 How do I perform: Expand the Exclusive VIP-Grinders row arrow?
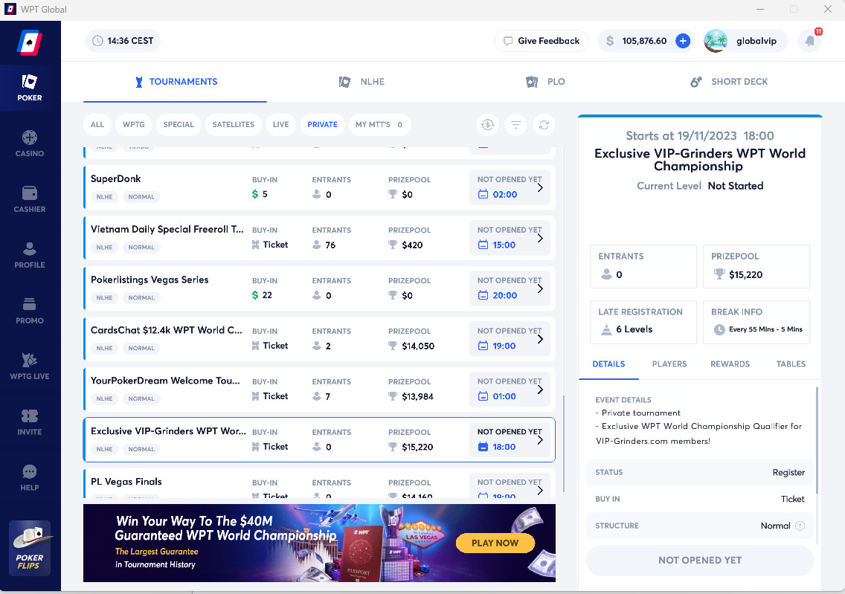[x=540, y=440]
